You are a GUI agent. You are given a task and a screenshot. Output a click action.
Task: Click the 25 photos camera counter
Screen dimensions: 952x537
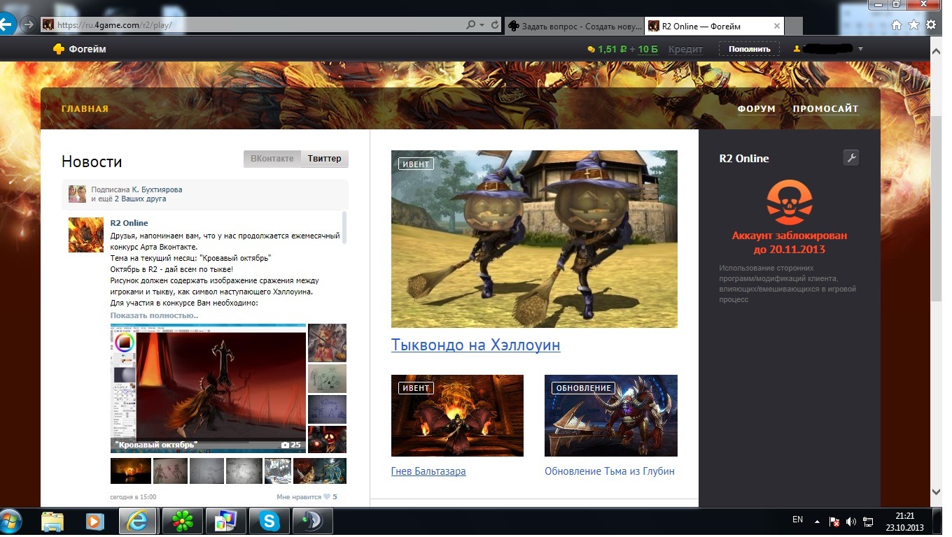(x=290, y=445)
